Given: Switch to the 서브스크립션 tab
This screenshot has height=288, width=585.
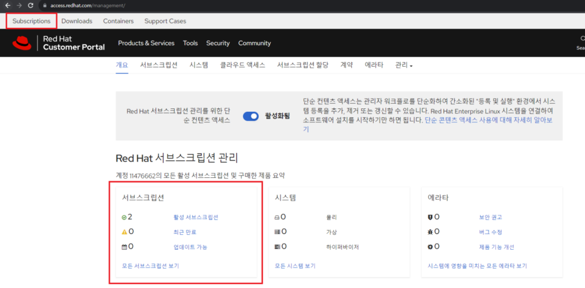Looking at the screenshot, I should 159,65.
